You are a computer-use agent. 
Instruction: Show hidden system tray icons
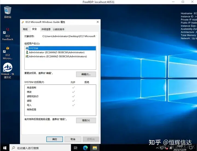pos(157,148)
